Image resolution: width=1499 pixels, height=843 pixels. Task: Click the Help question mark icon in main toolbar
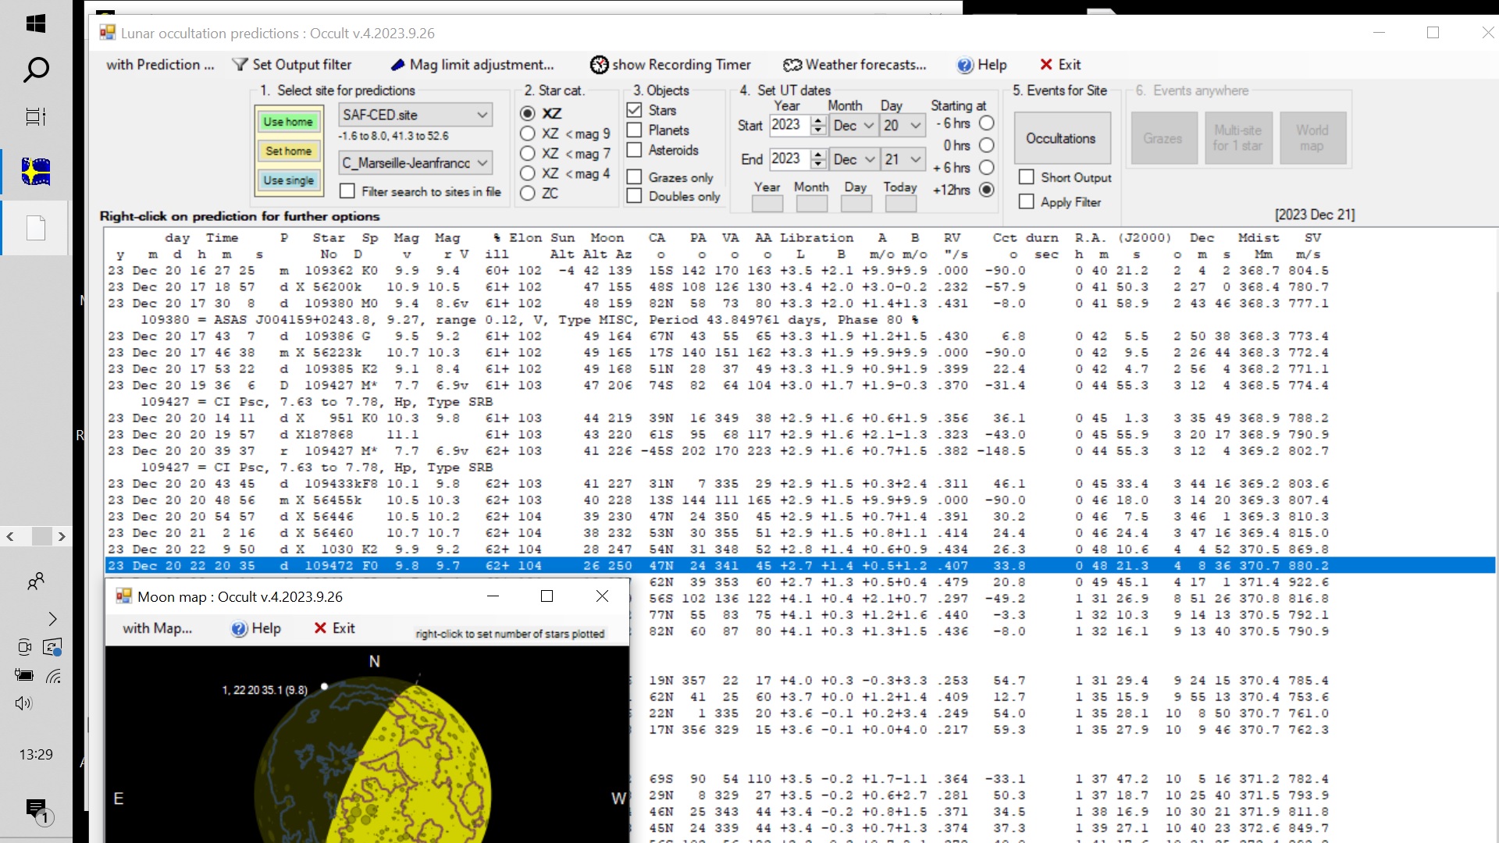coord(965,65)
